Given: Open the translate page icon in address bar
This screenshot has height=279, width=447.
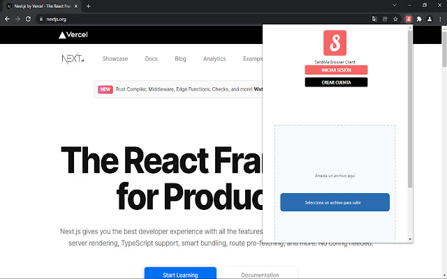Looking at the screenshot, I should [374, 19].
